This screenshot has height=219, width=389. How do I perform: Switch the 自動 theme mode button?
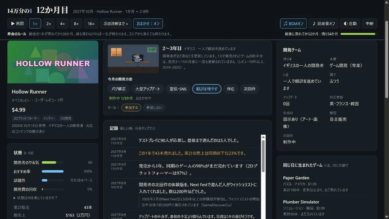(350, 24)
